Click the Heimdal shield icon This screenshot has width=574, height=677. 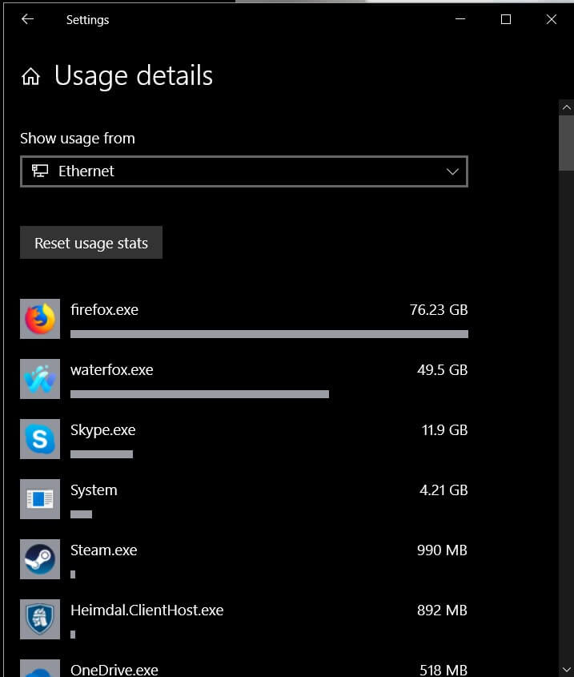click(x=40, y=619)
